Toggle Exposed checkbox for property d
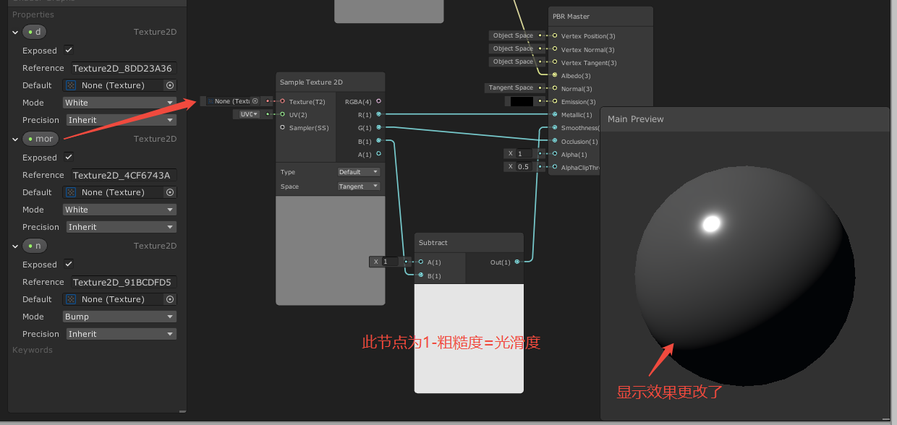 pos(69,50)
